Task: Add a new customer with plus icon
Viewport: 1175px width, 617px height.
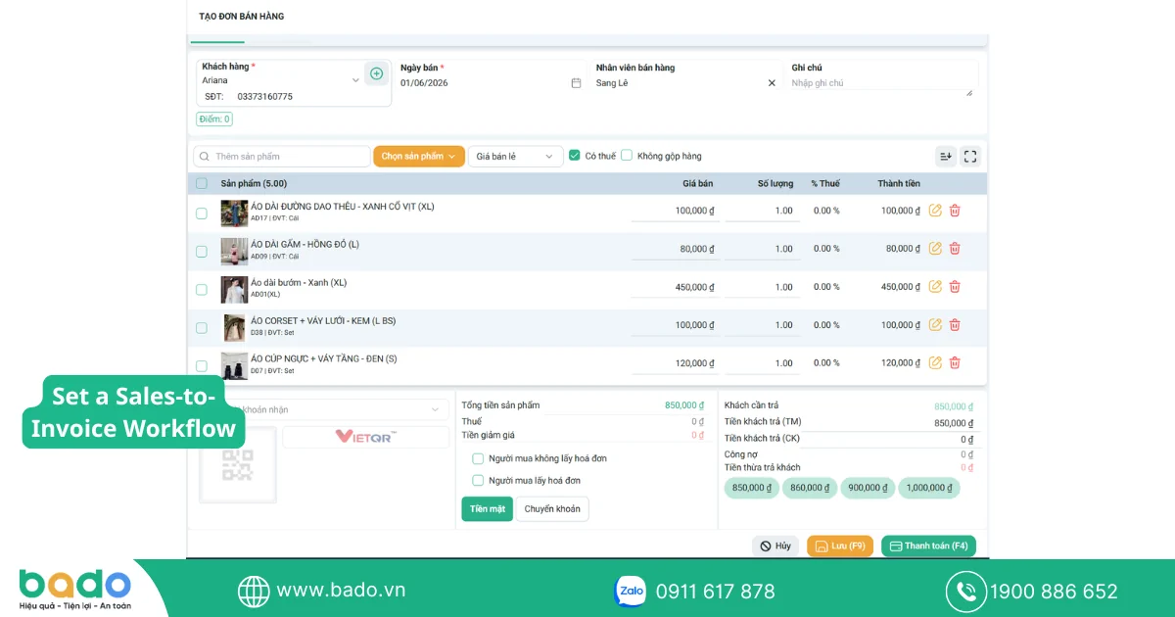Action: click(x=376, y=73)
